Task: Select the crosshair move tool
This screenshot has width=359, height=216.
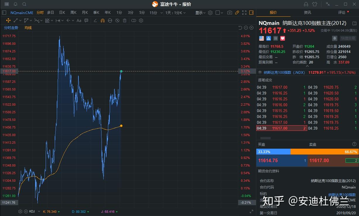Action: 8,20
